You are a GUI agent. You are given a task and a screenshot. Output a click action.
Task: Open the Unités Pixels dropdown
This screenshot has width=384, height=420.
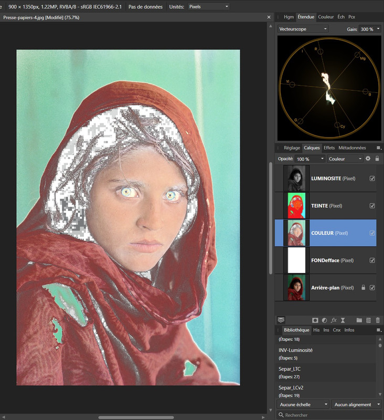[208, 7]
